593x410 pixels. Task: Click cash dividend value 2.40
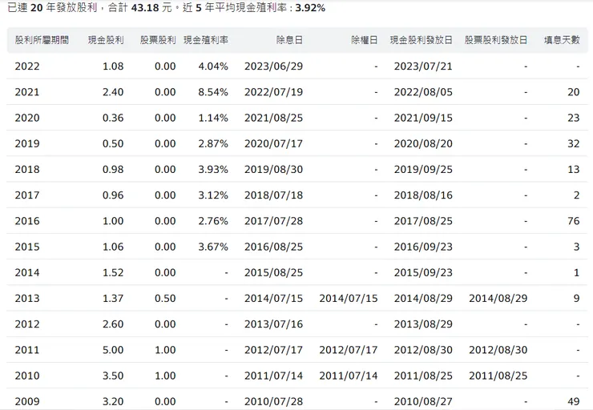pos(113,92)
